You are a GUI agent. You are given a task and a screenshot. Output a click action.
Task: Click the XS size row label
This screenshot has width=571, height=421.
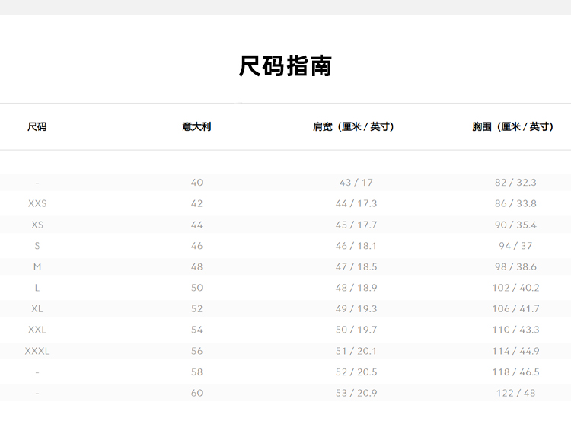37,225
